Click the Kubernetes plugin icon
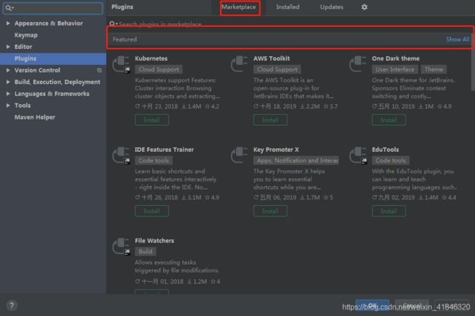 click(121, 64)
